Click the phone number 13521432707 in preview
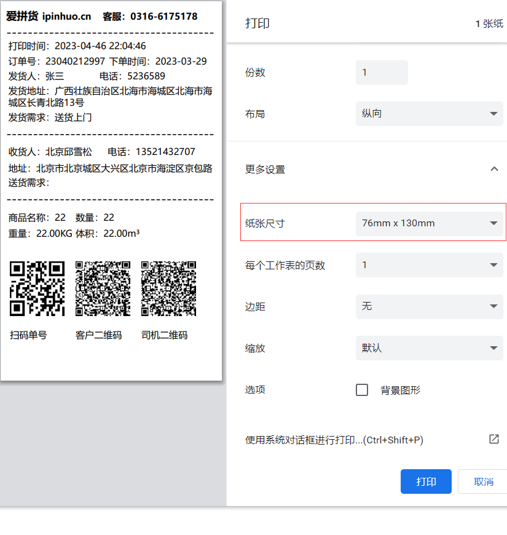507x535 pixels. click(x=165, y=151)
